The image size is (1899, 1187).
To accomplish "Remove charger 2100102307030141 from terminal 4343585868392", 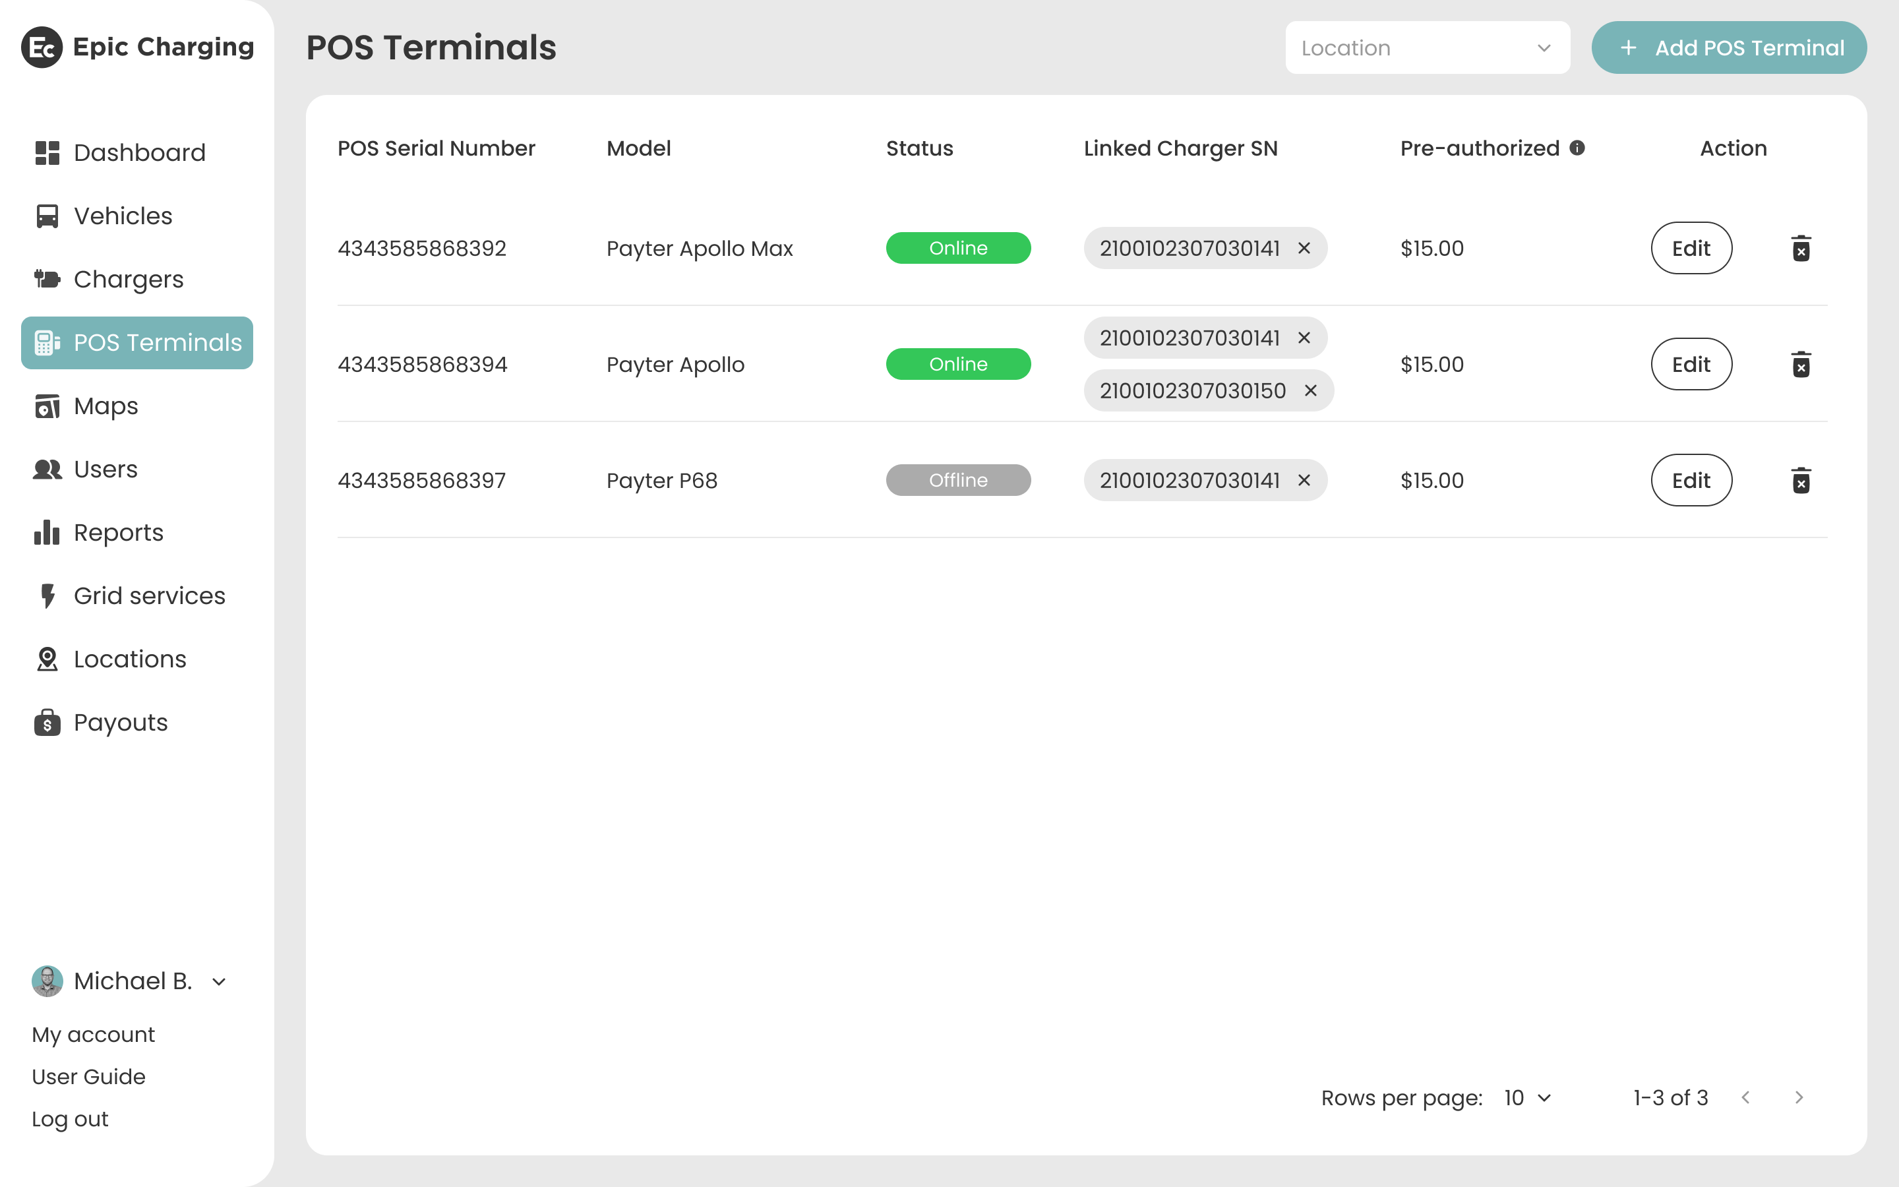I will (1304, 248).
